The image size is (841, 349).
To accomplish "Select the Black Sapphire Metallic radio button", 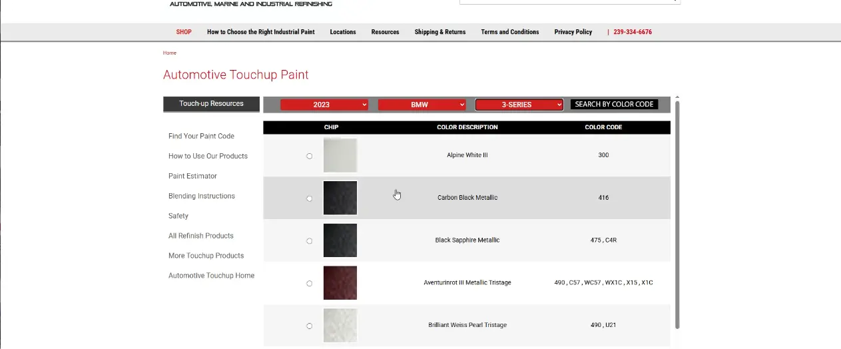I will (309, 241).
